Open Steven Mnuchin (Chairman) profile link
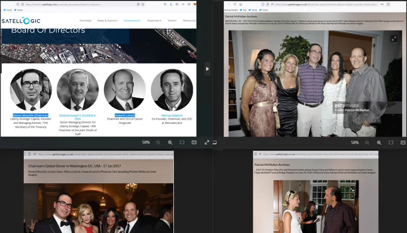 (x=31, y=115)
